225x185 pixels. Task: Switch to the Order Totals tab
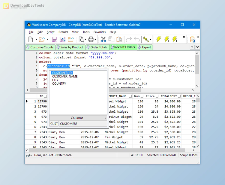[x=97, y=47]
